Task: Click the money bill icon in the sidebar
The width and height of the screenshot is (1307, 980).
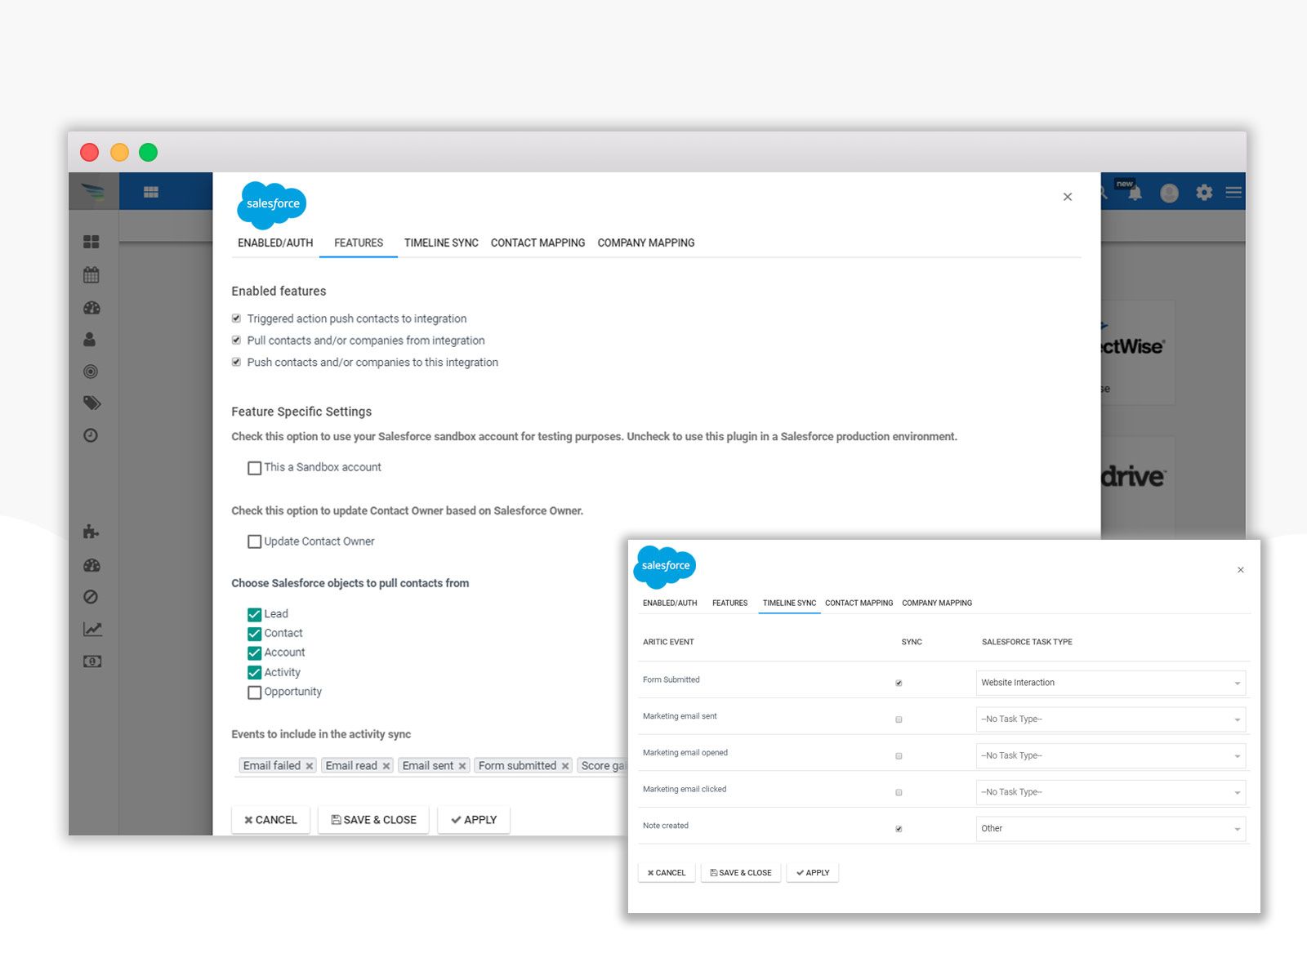Action: (92, 661)
